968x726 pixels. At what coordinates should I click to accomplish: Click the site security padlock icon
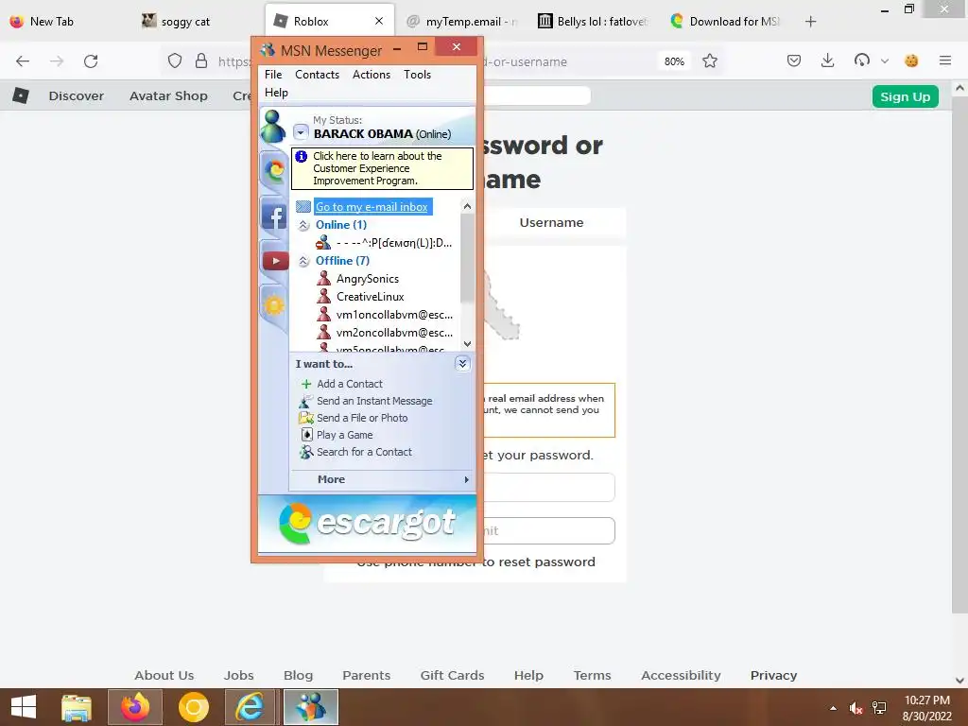(200, 61)
